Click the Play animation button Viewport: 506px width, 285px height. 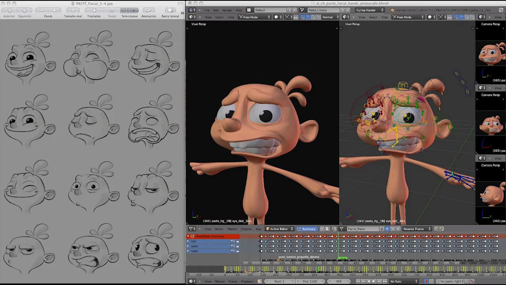pos(374,281)
